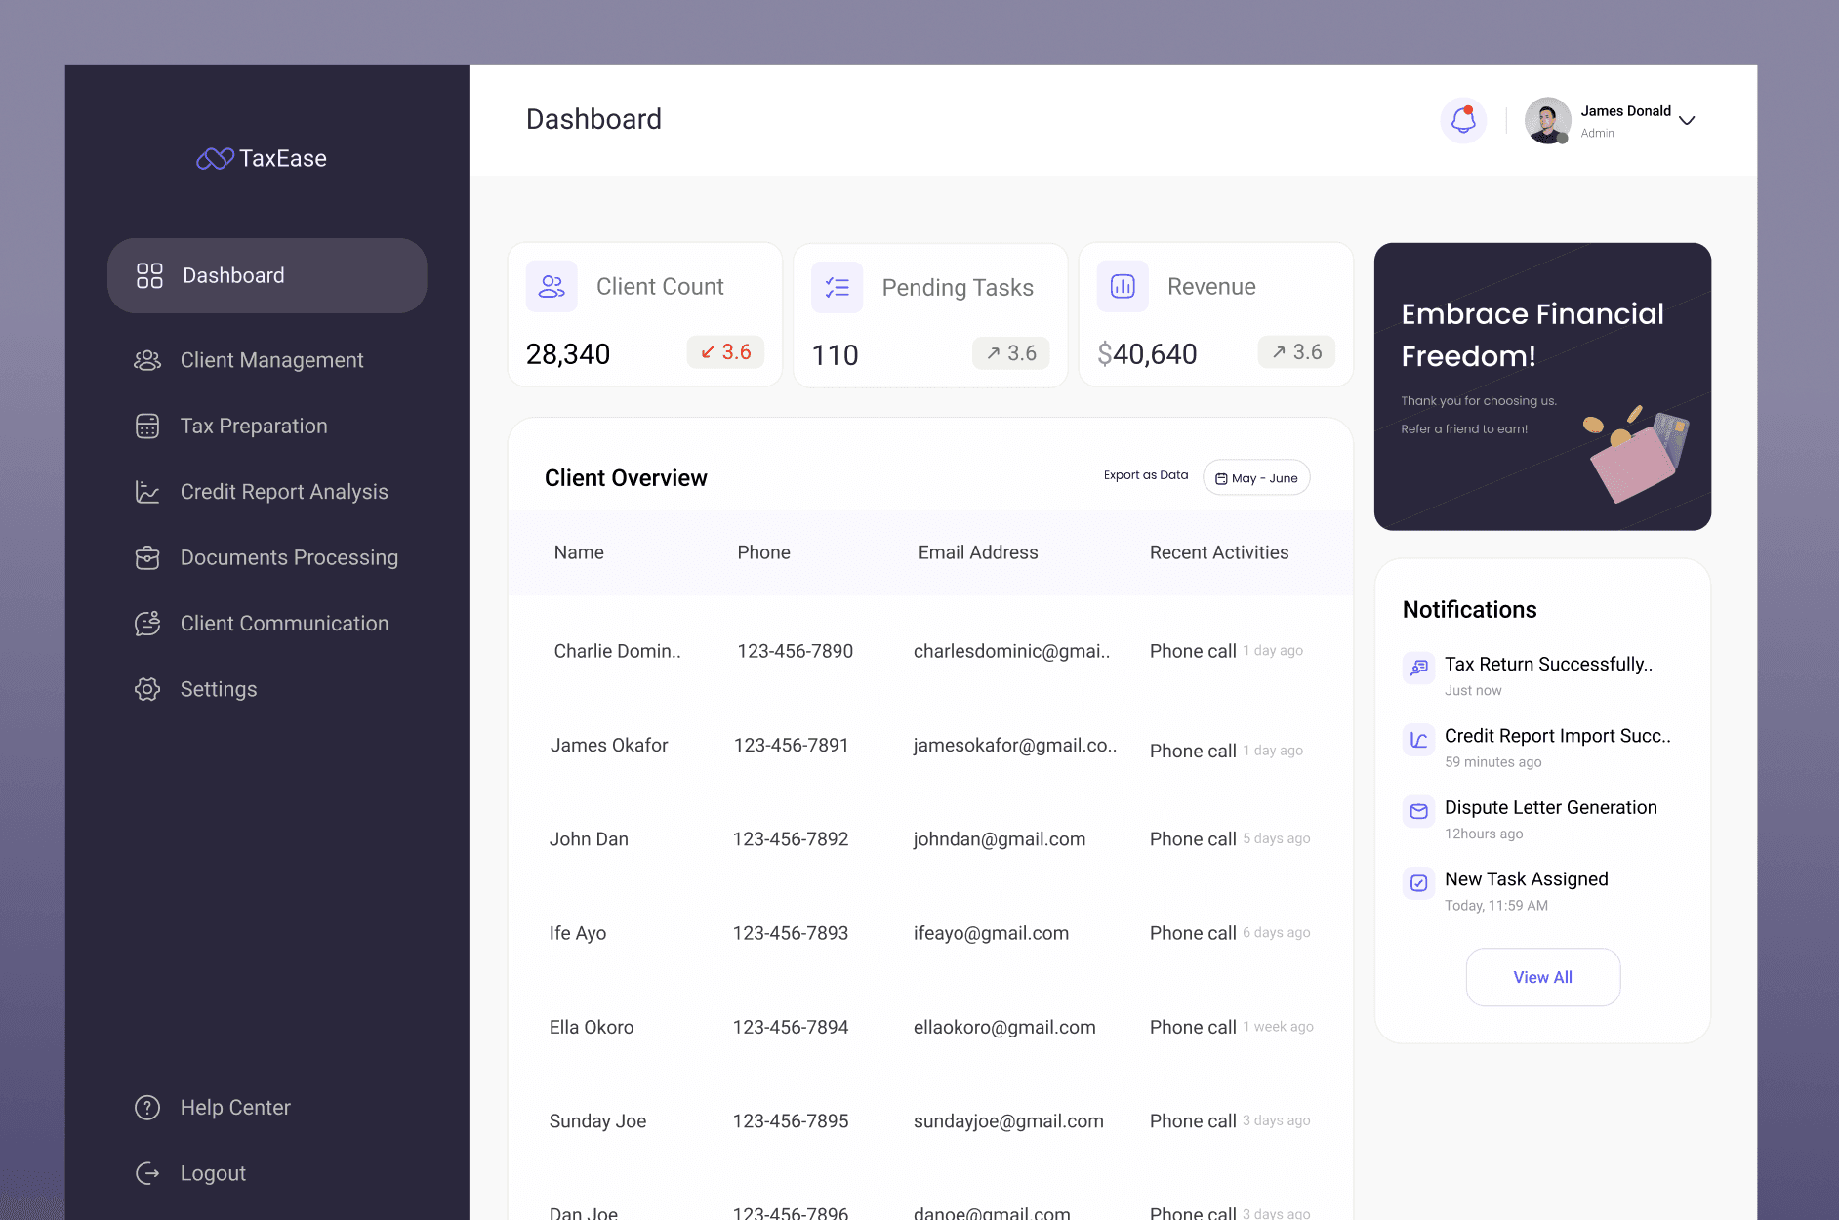Open Tax Preparation section
This screenshot has width=1839, height=1220.
(x=254, y=427)
